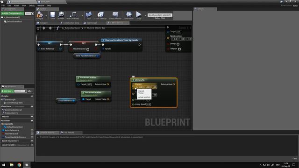299x168 pixels.
Task: Click the Return Value pin on lower GetActorLocation
Action: click(108, 99)
